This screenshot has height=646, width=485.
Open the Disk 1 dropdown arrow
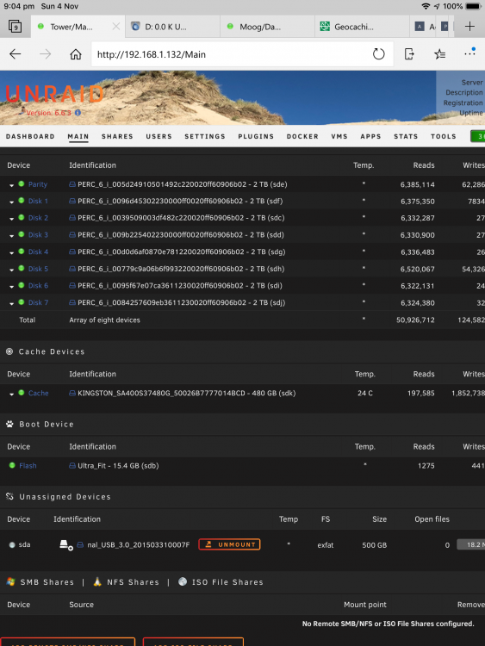(11, 202)
